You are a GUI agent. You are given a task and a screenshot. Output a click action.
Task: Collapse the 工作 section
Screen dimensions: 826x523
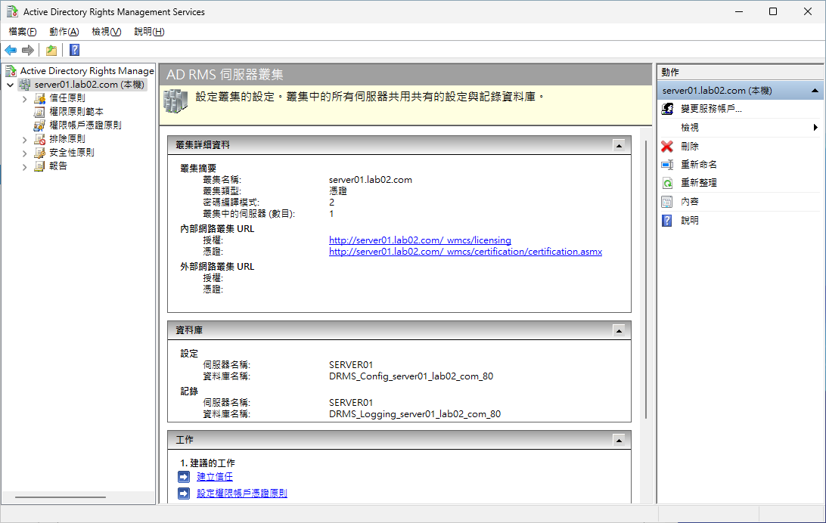(619, 440)
